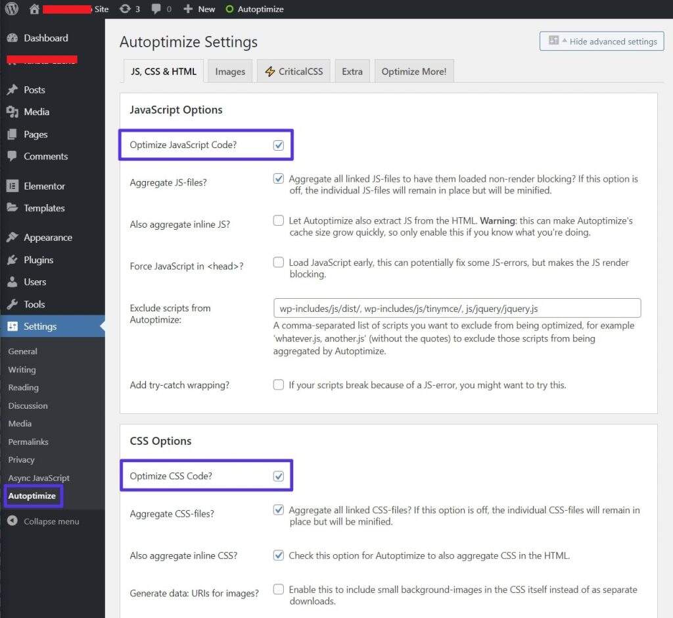
Task: Click the Elementor sidebar icon
Action: pos(12,186)
